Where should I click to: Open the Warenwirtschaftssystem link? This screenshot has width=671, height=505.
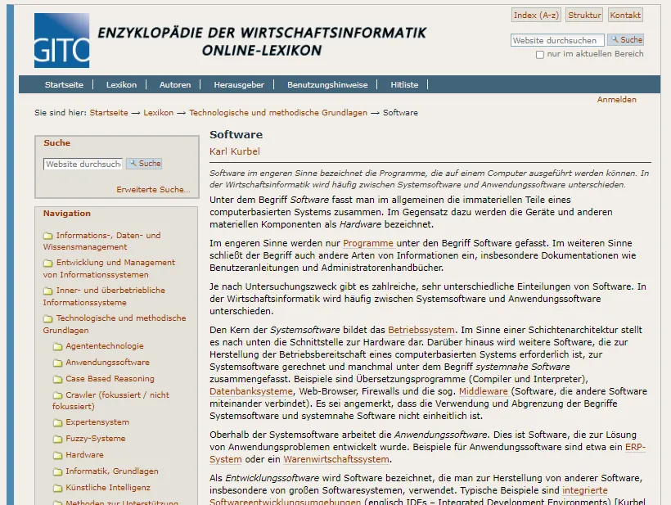pyautogui.click(x=336, y=459)
